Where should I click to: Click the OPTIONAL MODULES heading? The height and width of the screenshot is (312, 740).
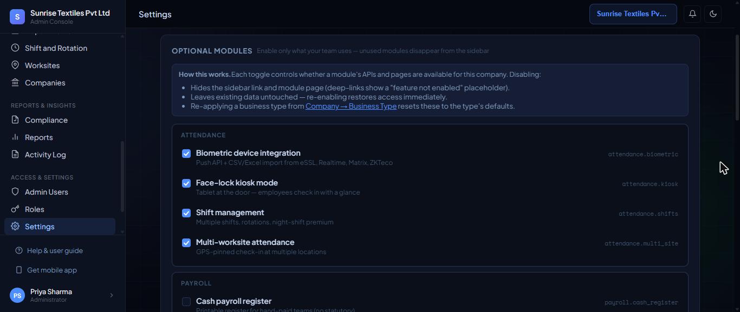point(212,51)
